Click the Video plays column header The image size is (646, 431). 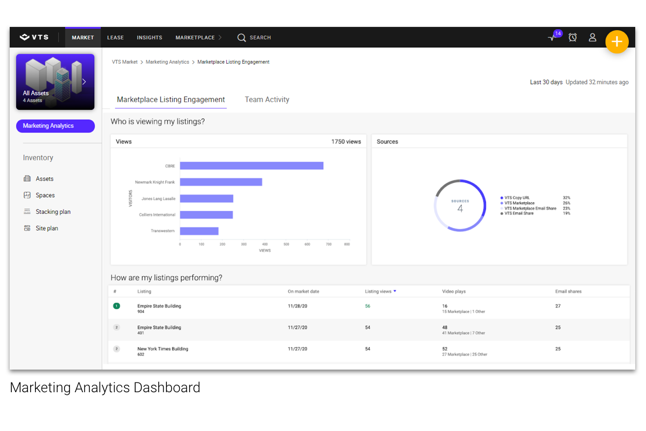click(454, 291)
